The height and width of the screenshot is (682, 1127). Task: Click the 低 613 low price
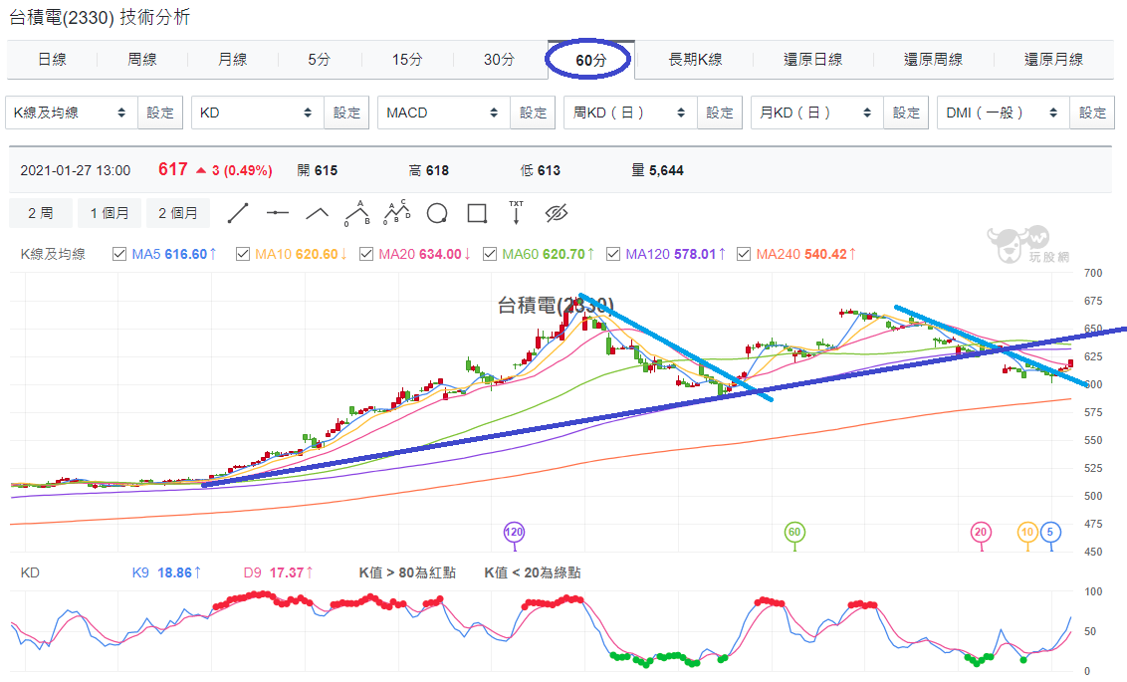pos(540,170)
